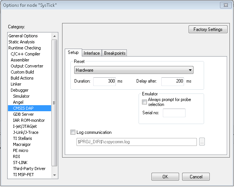Click the category list scroll up arrow
234x187 pixels.
pos(55,36)
